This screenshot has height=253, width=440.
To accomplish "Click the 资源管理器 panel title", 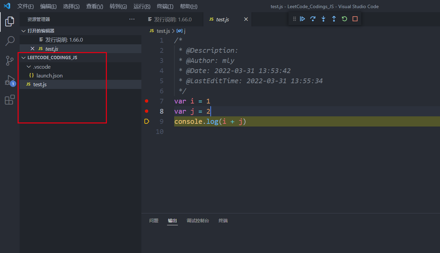I will 39,19.
